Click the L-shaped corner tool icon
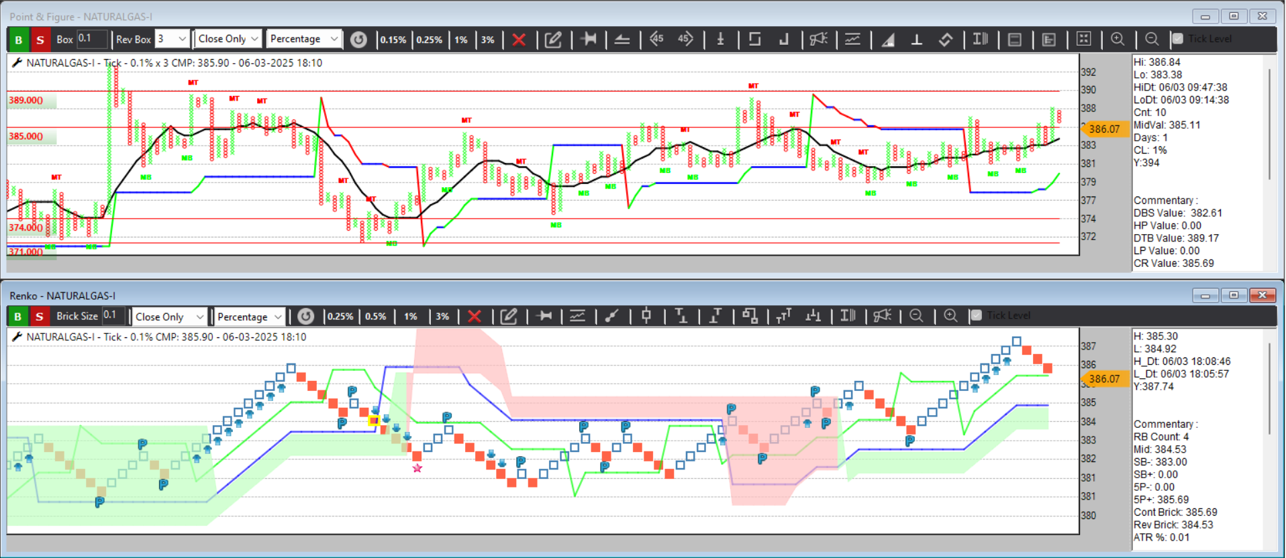 [x=784, y=39]
